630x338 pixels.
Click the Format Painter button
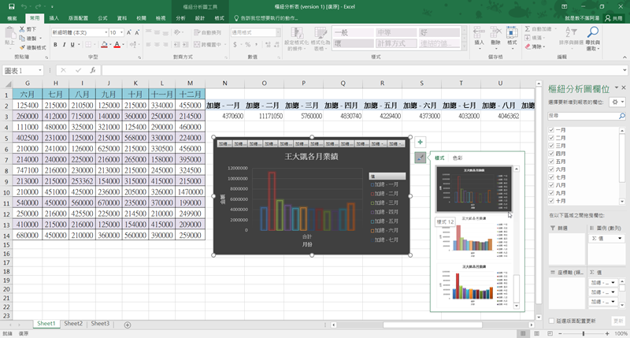pos(33,47)
